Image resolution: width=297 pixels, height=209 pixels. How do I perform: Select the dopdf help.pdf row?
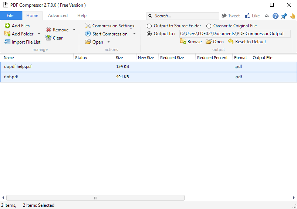pos(149,66)
